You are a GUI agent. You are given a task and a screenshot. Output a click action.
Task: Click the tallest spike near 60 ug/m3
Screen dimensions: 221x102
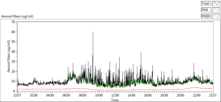click(93, 32)
